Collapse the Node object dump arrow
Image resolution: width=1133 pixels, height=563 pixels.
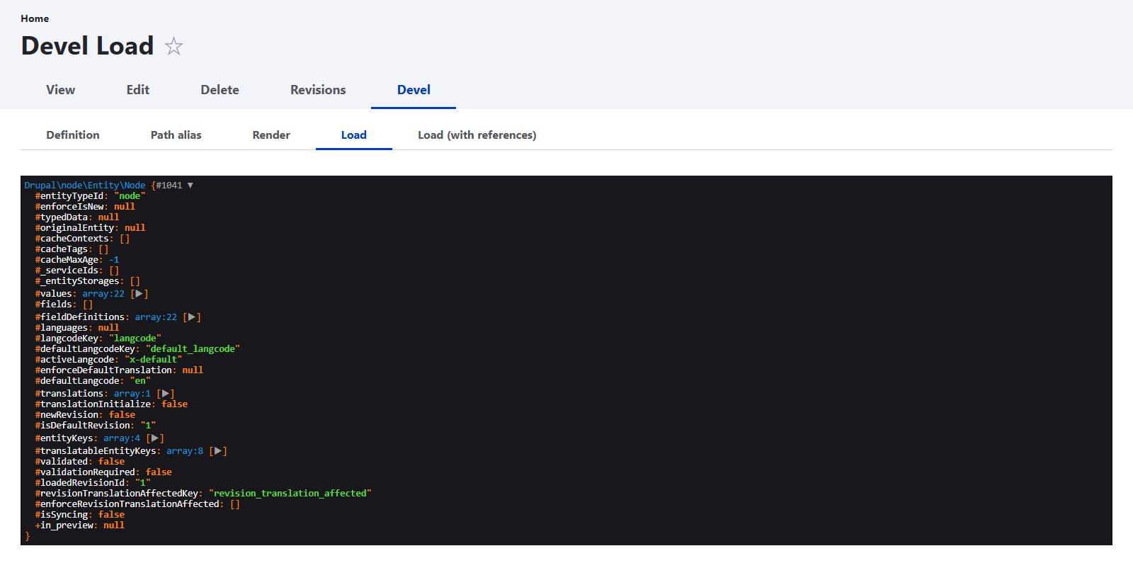[190, 186]
